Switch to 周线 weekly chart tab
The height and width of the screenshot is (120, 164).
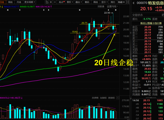(x=10, y=2)
